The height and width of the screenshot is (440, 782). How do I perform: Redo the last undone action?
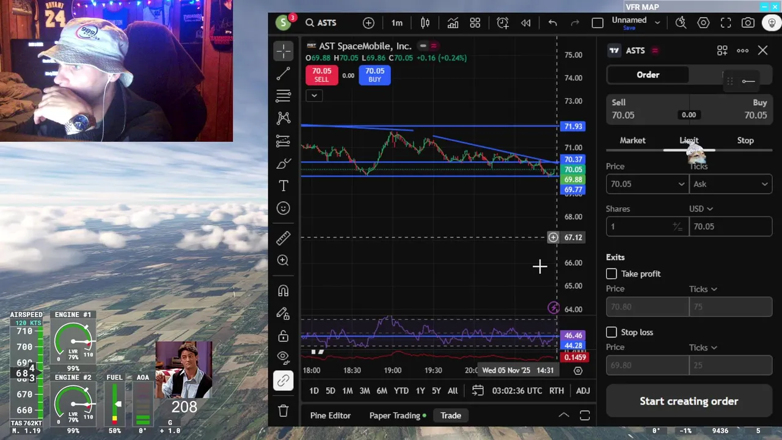[574, 23]
